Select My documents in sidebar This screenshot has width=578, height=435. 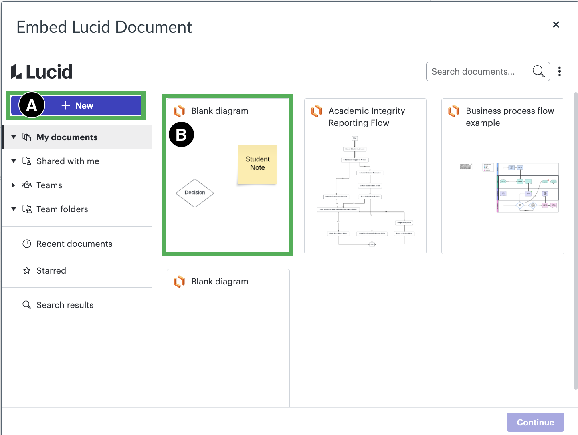(x=77, y=137)
